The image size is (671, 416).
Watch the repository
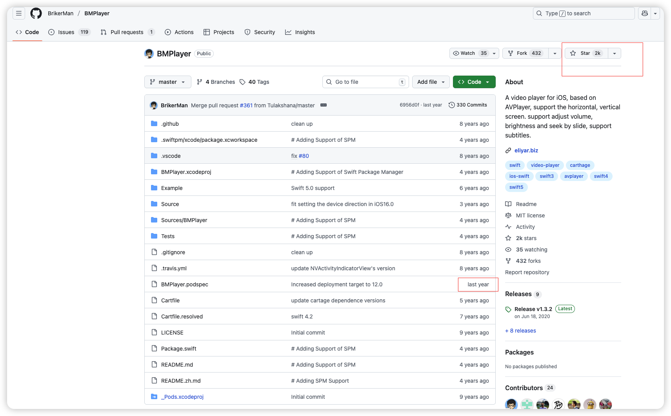[x=469, y=53]
